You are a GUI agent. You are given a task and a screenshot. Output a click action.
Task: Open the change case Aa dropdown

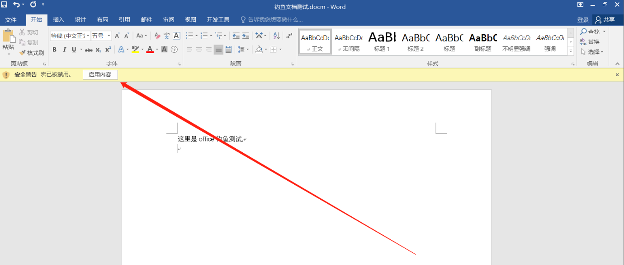(142, 36)
